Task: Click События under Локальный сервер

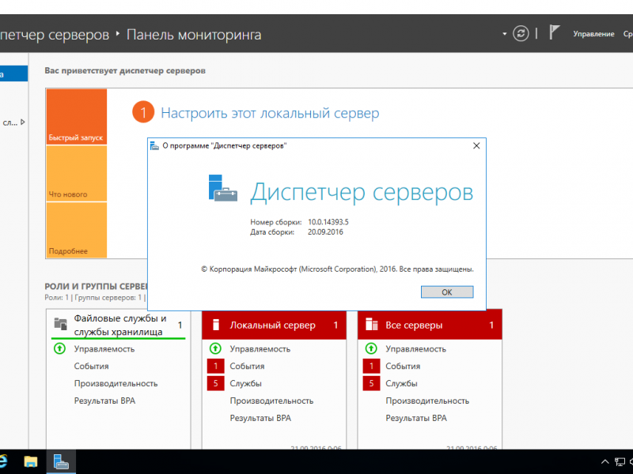Action: click(x=247, y=367)
